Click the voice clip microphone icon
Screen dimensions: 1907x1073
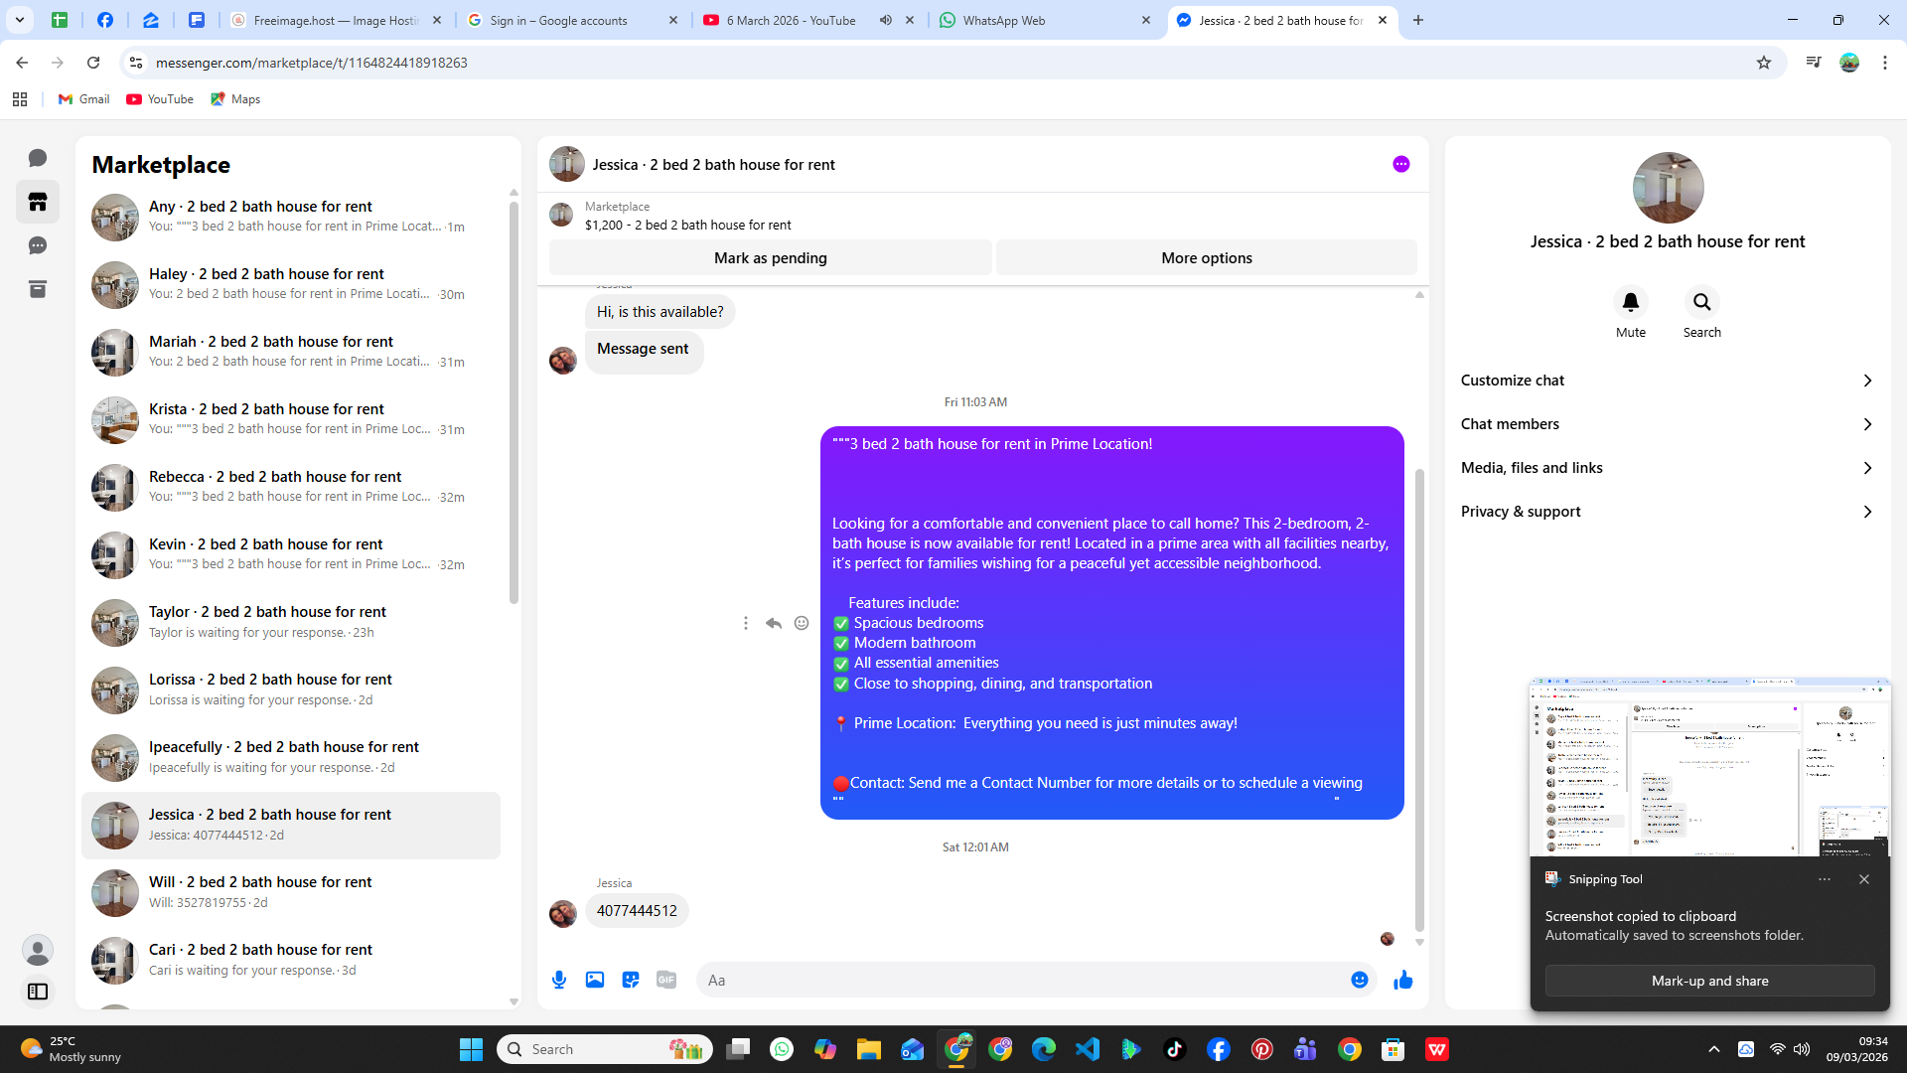(x=559, y=980)
